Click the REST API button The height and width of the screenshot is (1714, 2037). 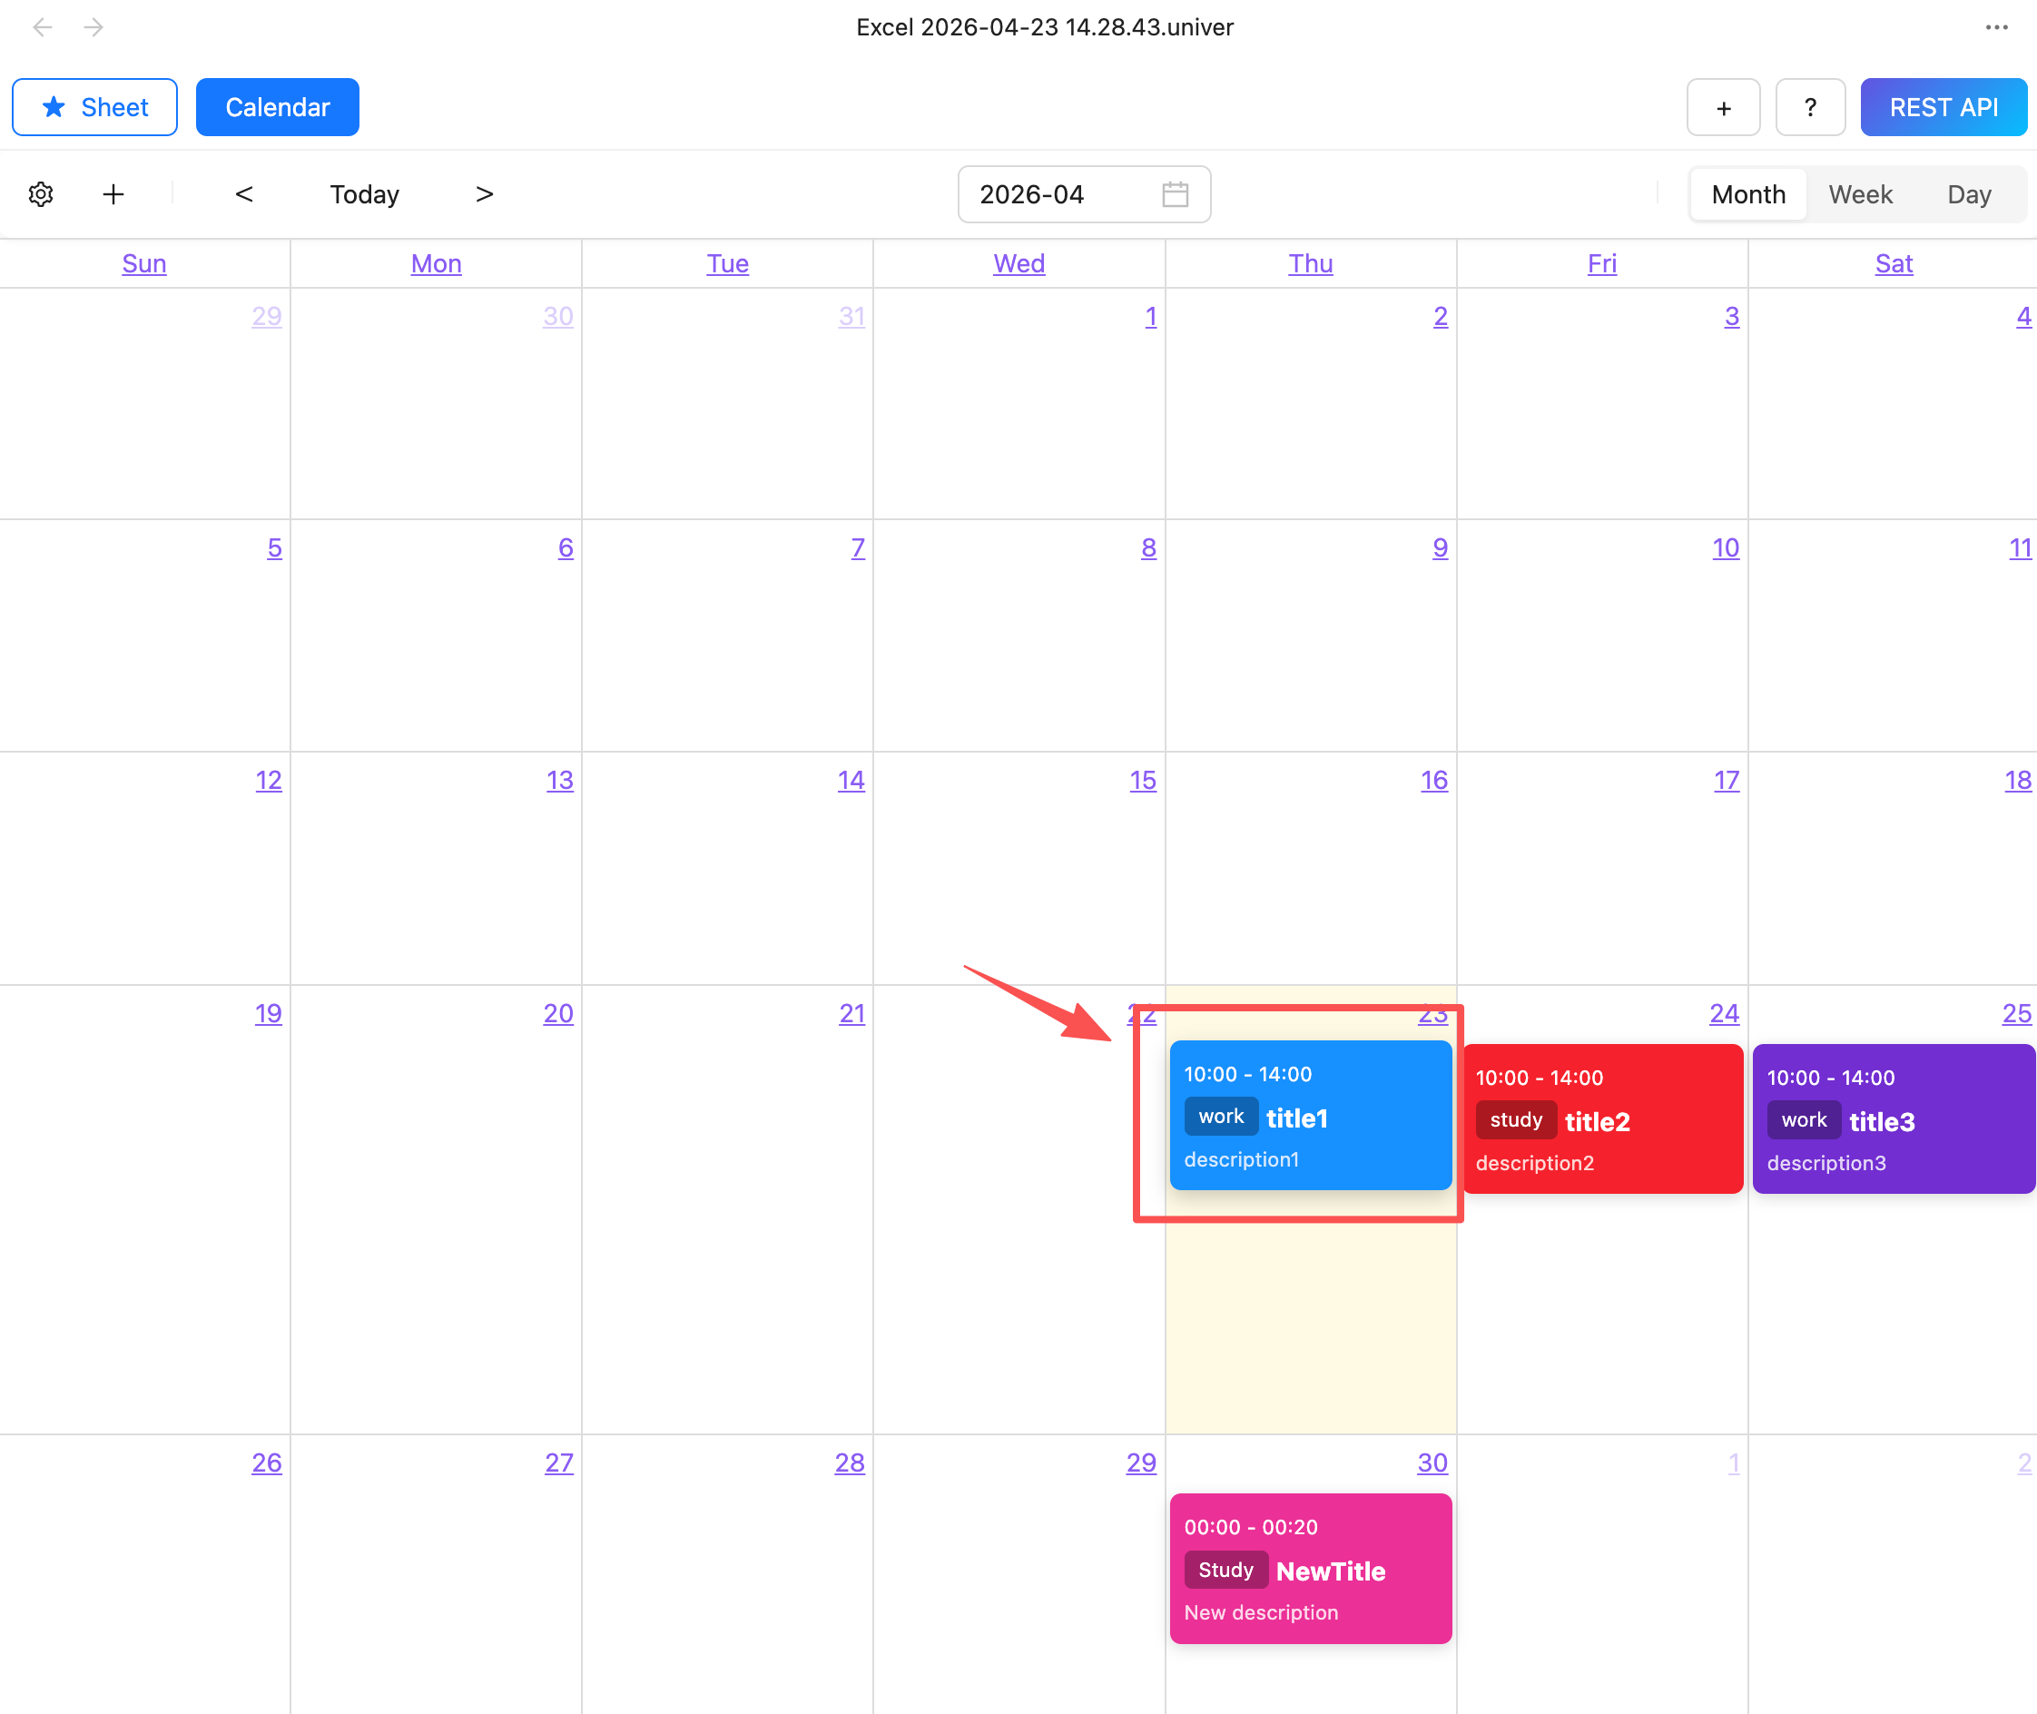(x=1943, y=107)
